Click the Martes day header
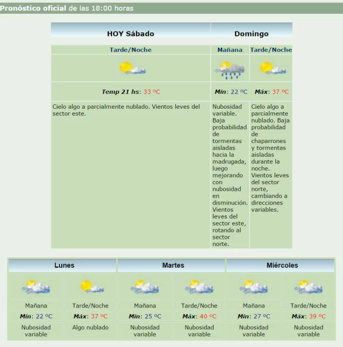The image size is (343, 347). pos(173,265)
